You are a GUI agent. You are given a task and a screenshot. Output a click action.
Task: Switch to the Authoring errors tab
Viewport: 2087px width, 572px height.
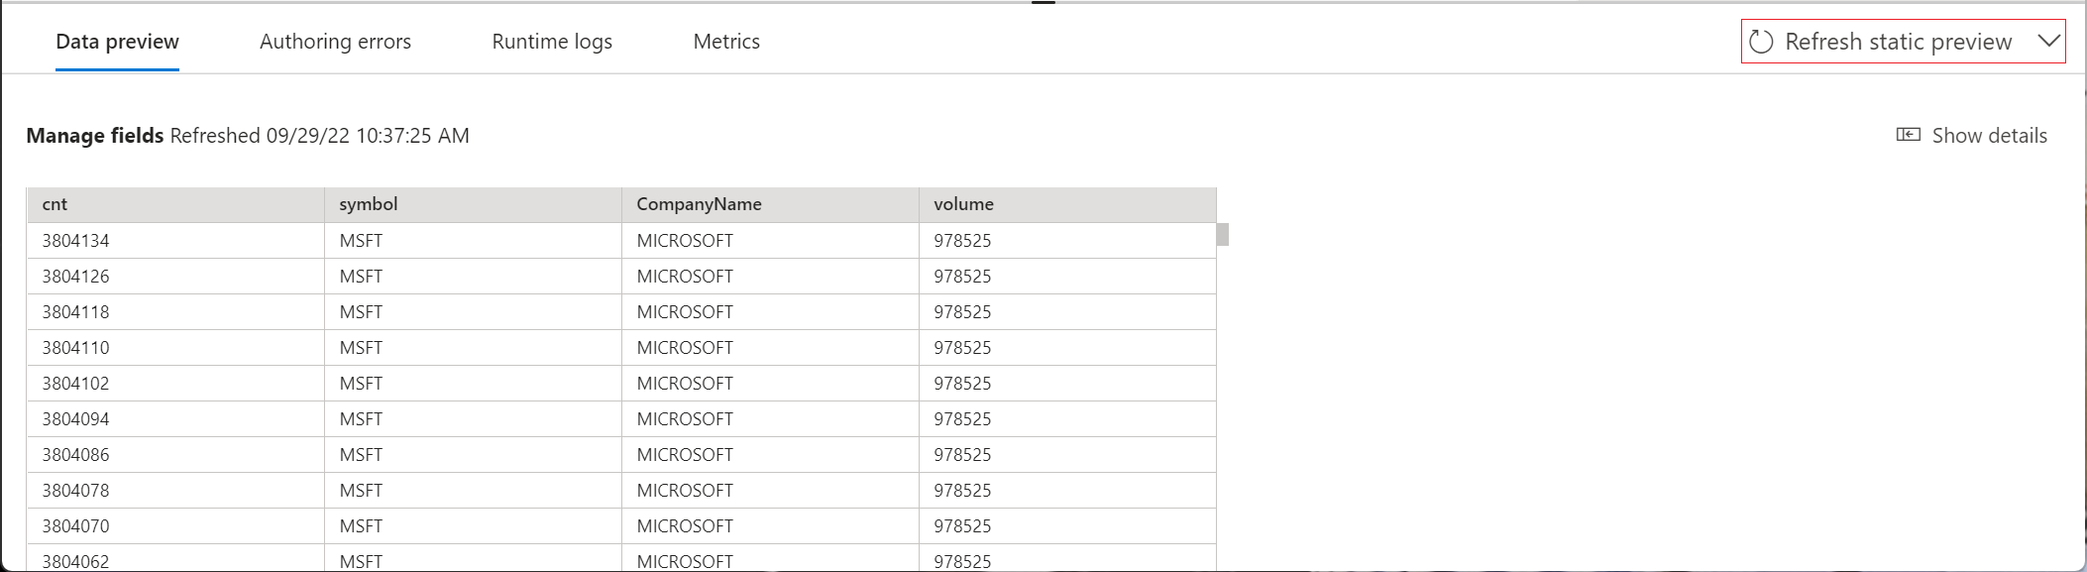pyautogui.click(x=335, y=42)
